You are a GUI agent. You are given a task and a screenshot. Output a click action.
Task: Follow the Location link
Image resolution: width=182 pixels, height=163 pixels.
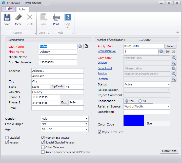[103, 79]
